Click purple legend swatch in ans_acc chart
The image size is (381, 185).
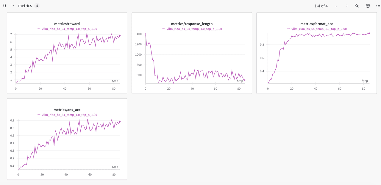[x=39, y=115]
